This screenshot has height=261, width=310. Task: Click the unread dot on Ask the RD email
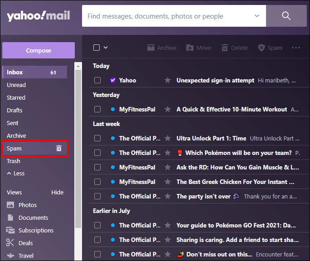(113, 167)
